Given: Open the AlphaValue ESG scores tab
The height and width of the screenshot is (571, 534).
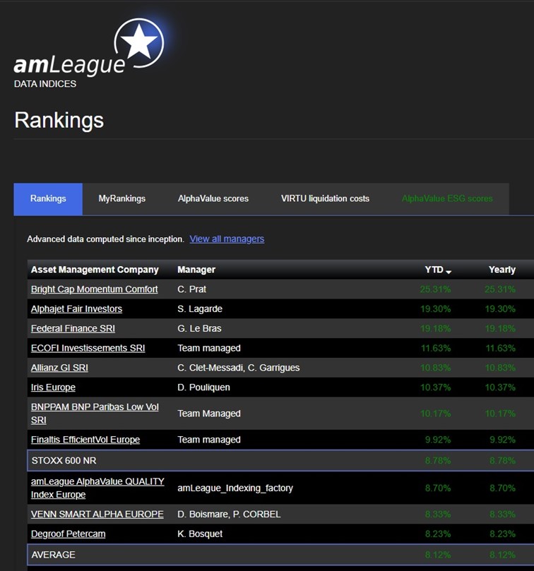Looking at the screenshot, I should (x=447, y=199).
